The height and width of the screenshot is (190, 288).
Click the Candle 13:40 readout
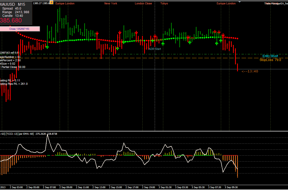13,16
